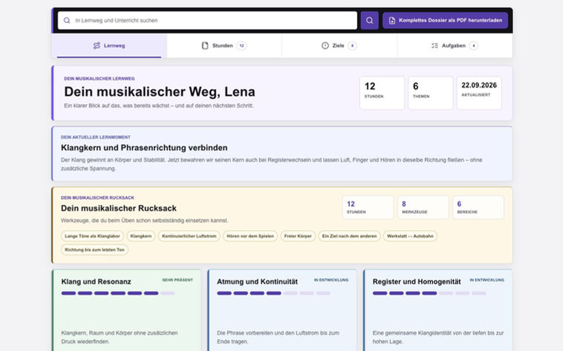Click the 12 Stunden tile in Rucksack card
The width and height of the screenshot is (563, 351).
click(368, 208)
